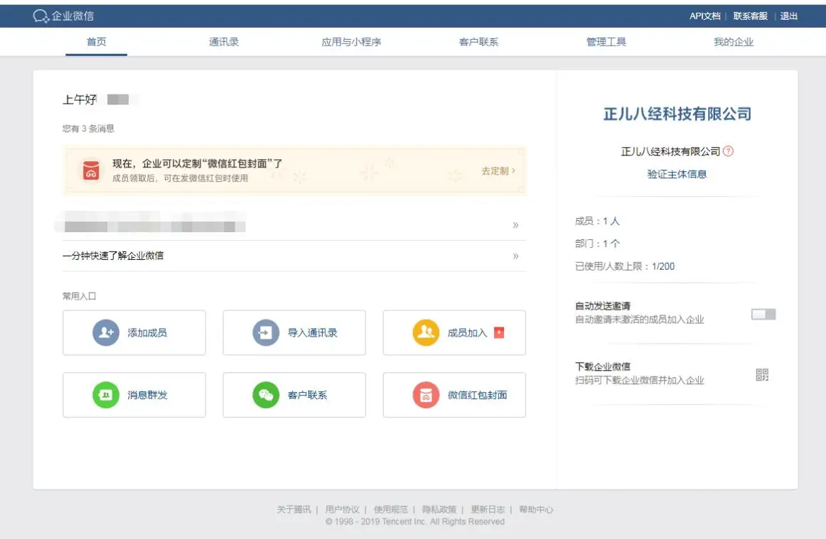This screenshot has width=826, height=539.
Task: Open the 管理工具 tab
Action: [x=606, y=42]
